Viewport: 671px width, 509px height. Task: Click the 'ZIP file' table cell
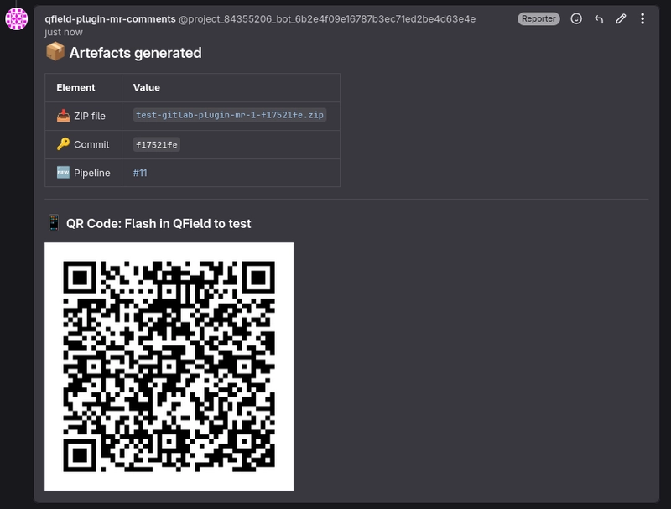click(83, 116)
